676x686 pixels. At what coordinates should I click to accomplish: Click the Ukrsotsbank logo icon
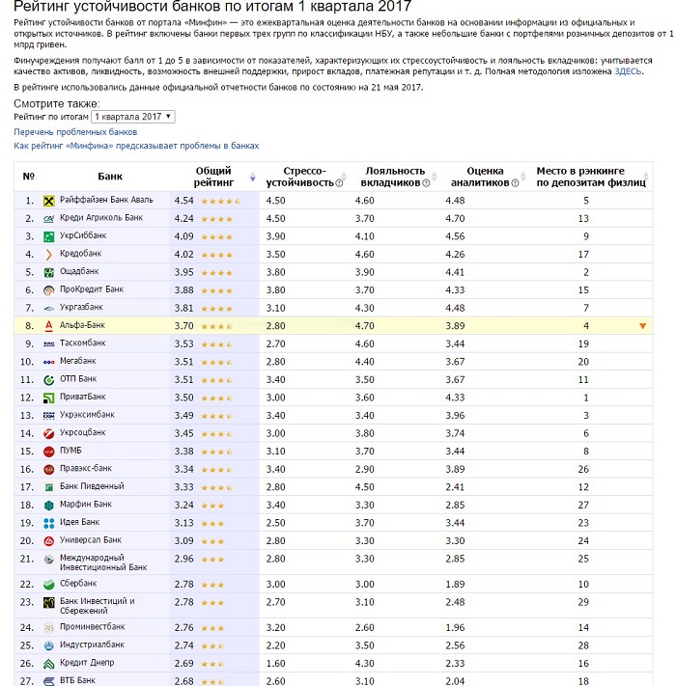click(x=48, y=433)
